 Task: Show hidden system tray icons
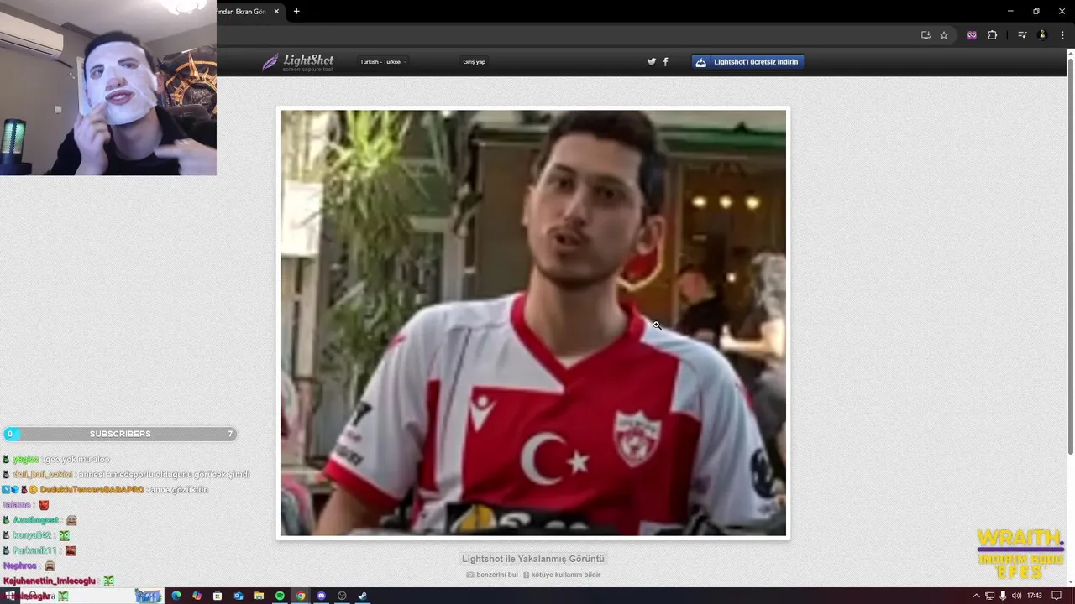click(x=976, y=596)
